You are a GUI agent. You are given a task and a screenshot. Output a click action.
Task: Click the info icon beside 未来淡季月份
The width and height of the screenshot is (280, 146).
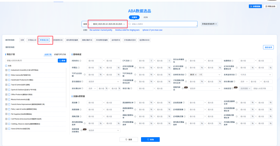click(236, 75)
